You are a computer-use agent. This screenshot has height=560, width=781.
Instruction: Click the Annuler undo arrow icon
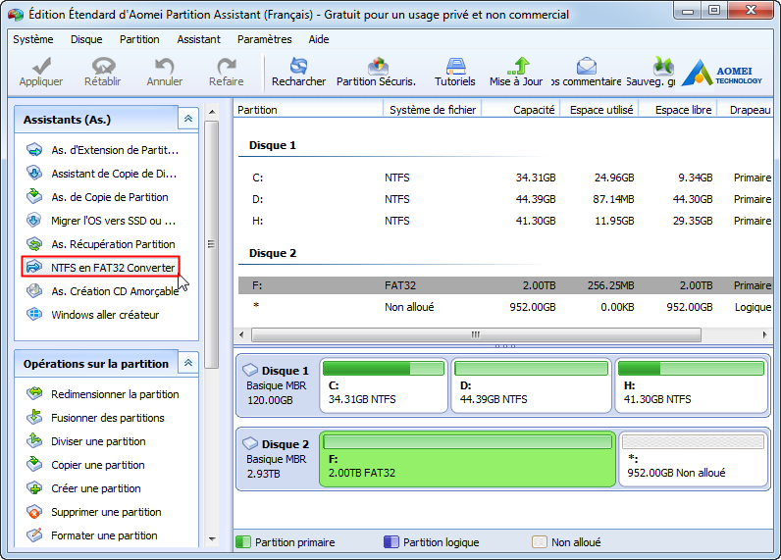[165, 67]
